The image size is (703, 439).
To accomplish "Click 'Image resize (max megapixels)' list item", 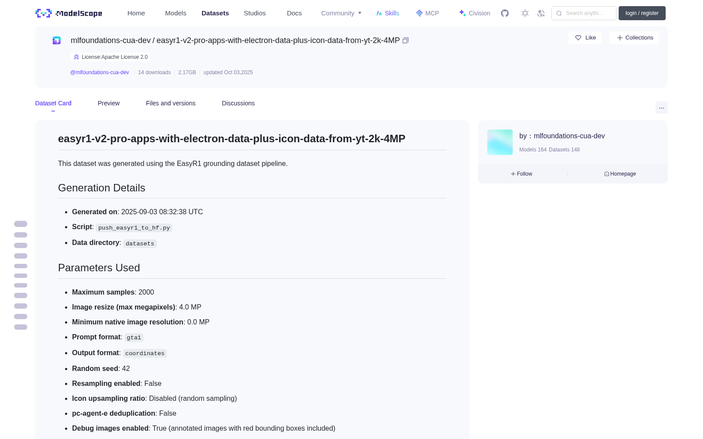I will pos(137,307).
